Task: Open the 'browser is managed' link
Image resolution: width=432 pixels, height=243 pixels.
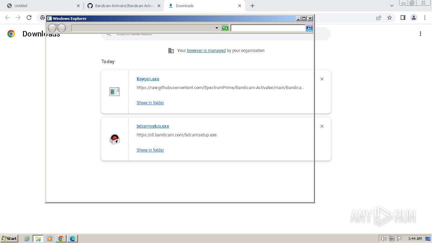Action: (x=206, y=50)
